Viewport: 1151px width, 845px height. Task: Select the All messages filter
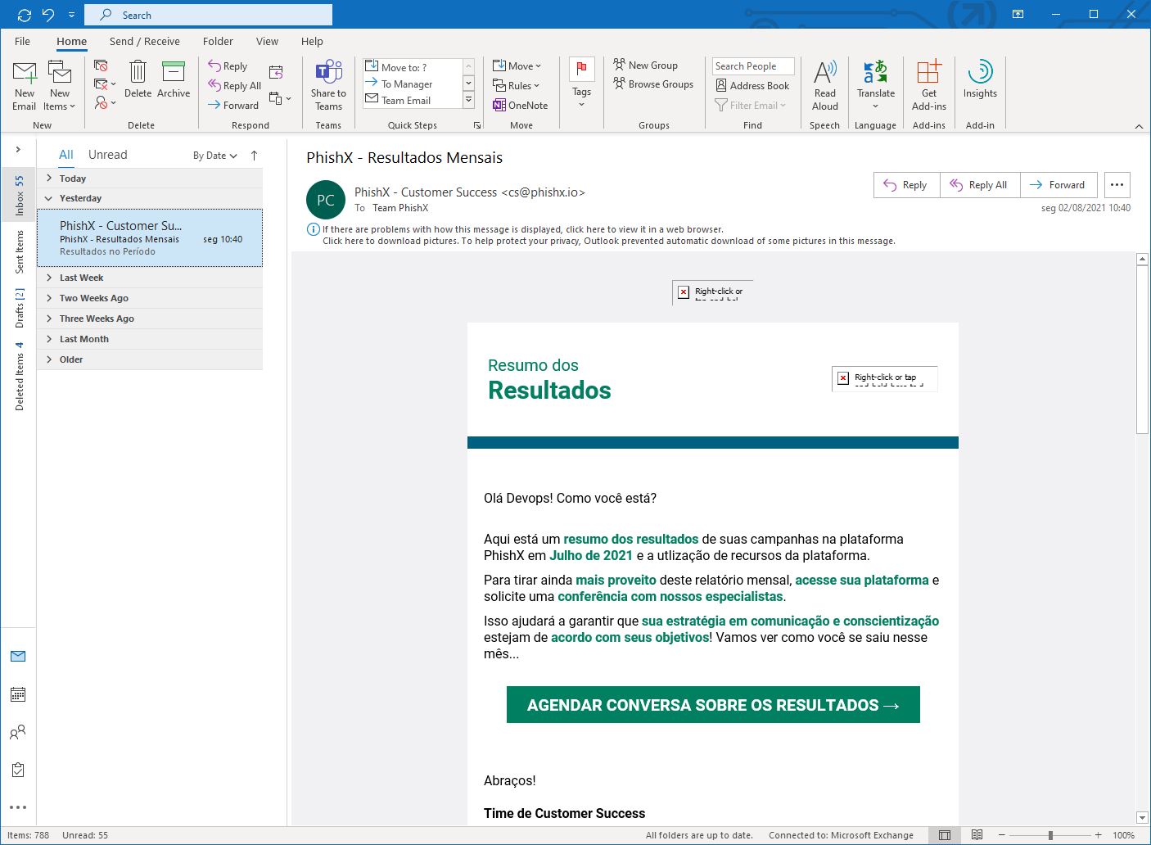66,155
